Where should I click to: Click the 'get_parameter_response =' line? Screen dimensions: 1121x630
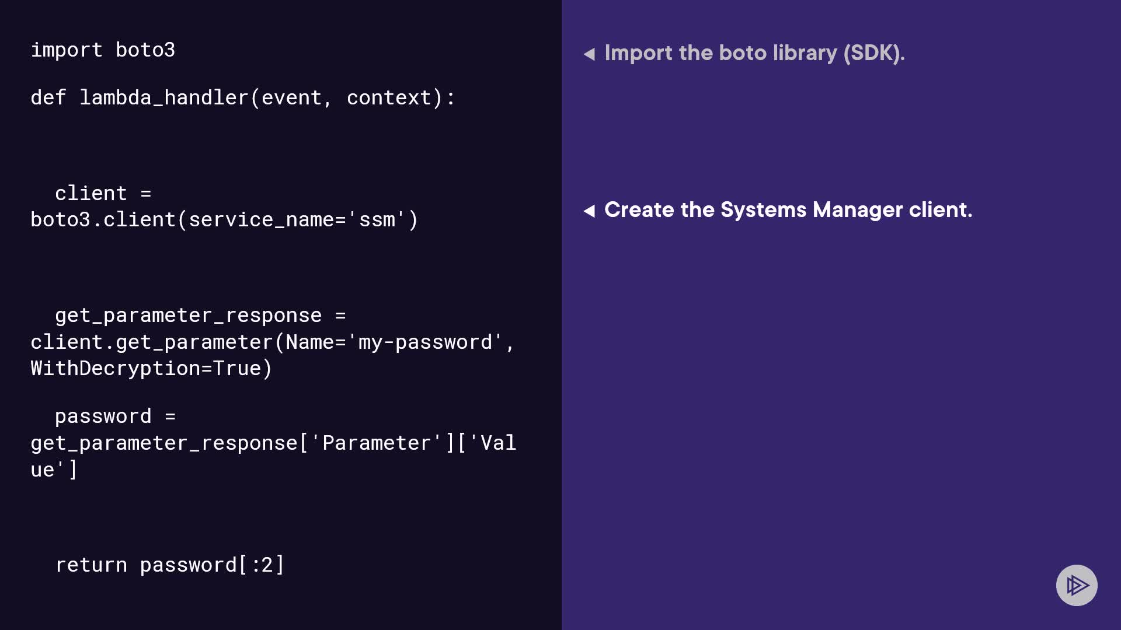click(200, 316)
